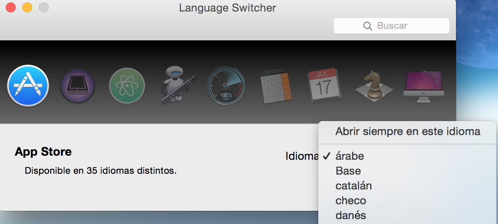498x224 pixels.
Task: Click 'Disponible en 35 idiomas distintos.' text
Action: 101,170
